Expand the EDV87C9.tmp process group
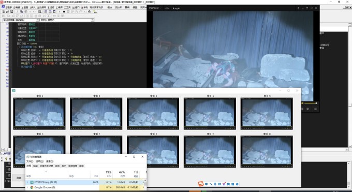This screenshot has width=352, height=192. click(x=27, y=182)
